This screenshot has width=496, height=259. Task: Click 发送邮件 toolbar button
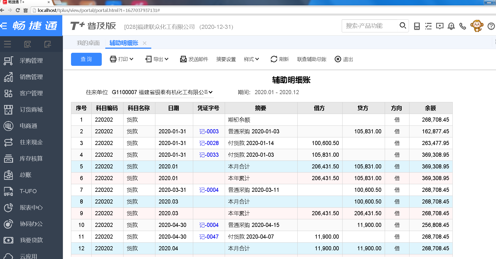[194, 59]
